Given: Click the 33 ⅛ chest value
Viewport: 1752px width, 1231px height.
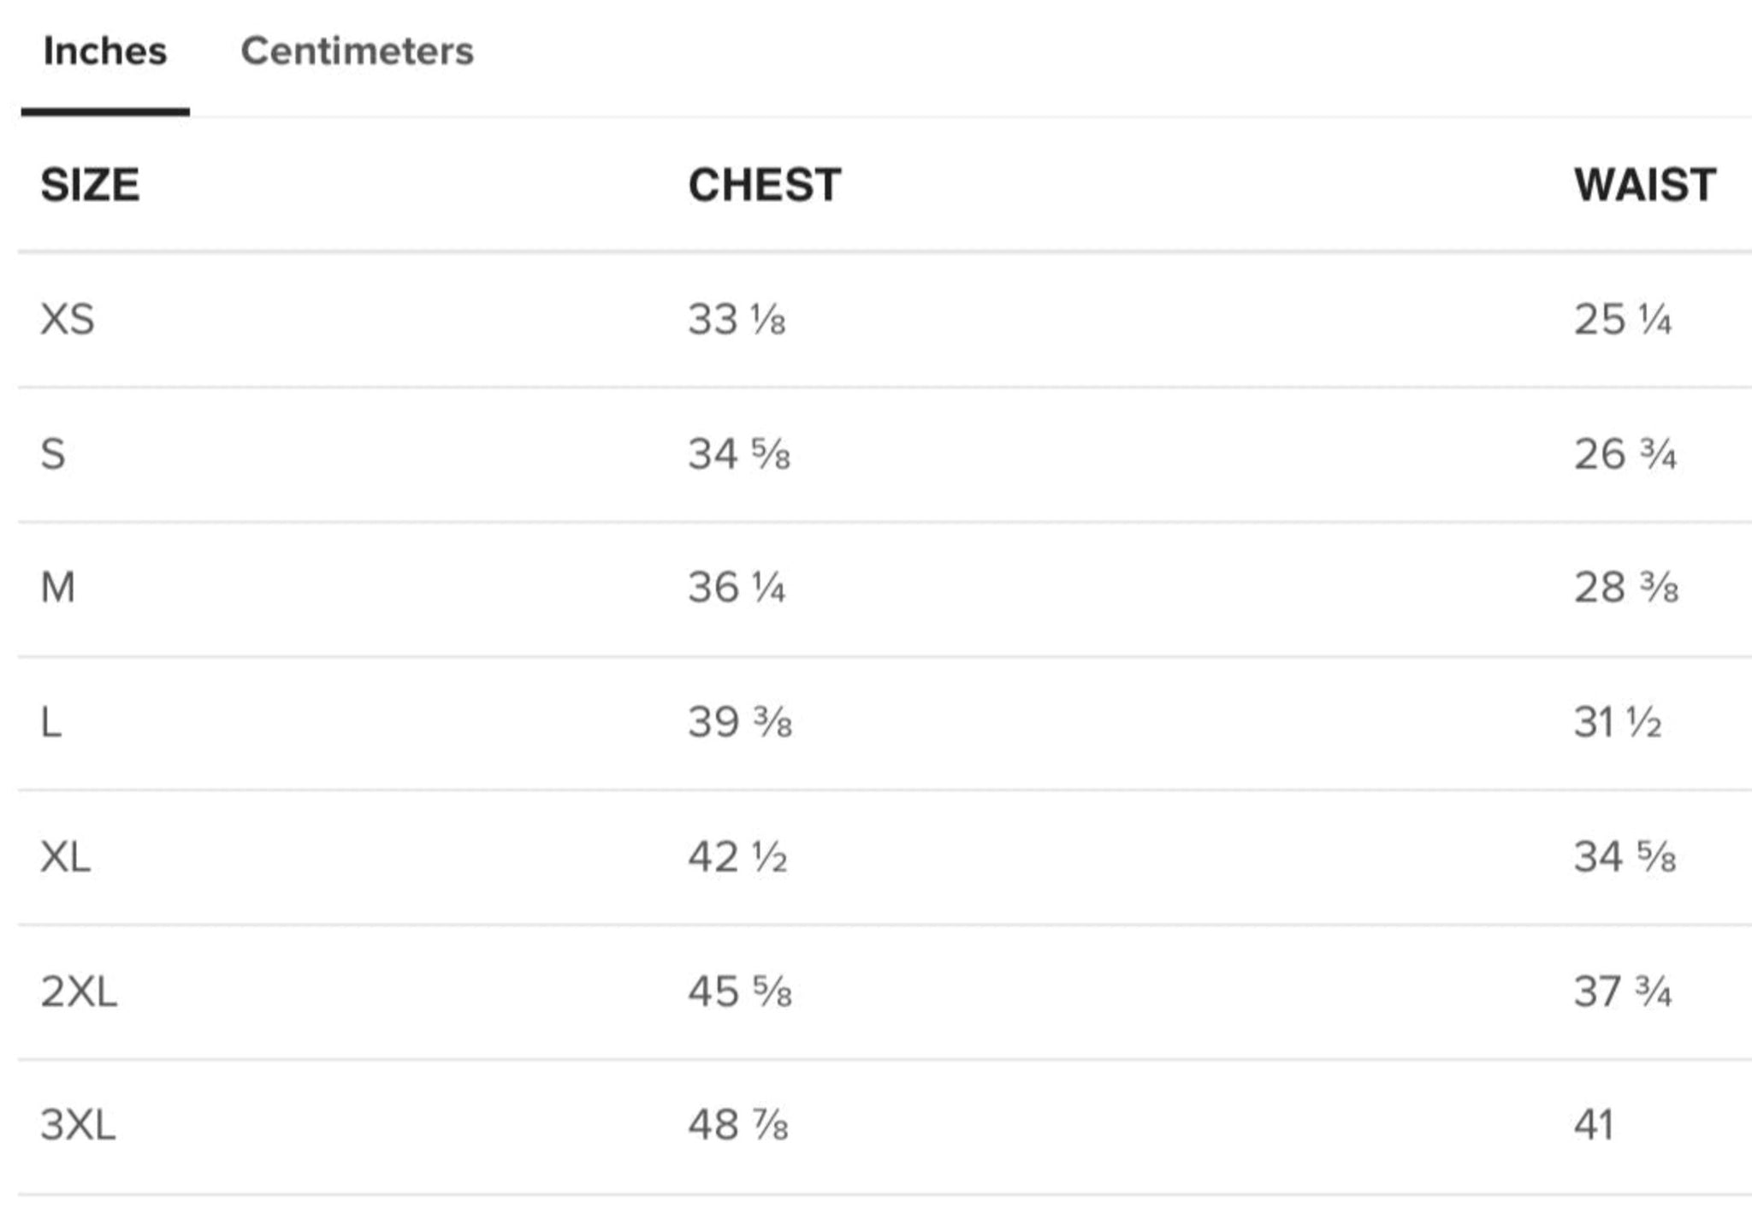Looking at the screenshot, I should coord(737,320).
